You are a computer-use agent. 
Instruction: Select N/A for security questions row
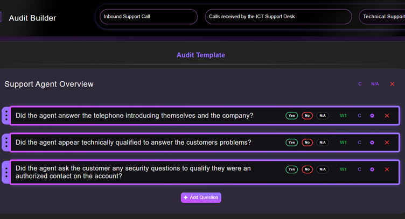point(322,169)
